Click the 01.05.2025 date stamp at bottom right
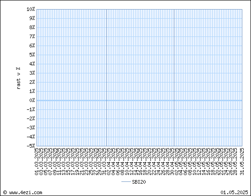Image resolution: width=251 pixels, height=196 pixels. click(x=234, y=192)
